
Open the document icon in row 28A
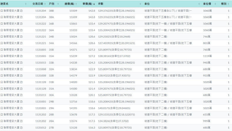21,121
